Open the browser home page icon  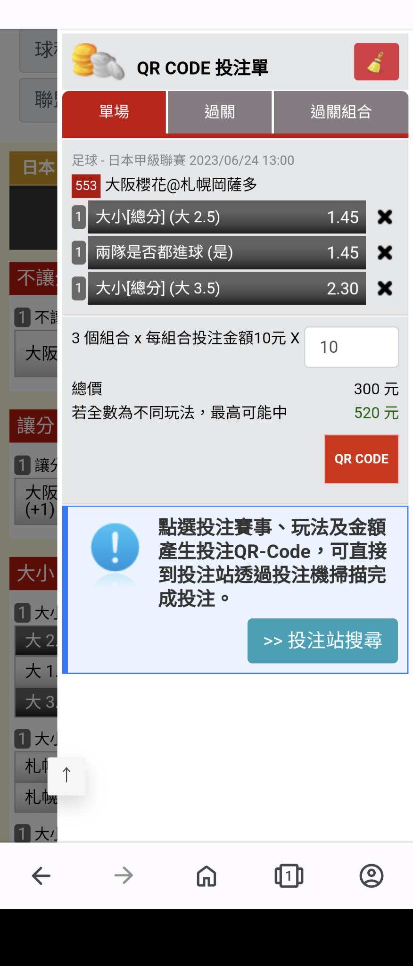tap(206, 876)
